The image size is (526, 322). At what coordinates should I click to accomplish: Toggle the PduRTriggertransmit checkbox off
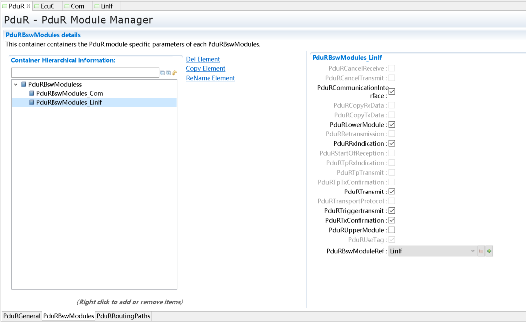point(392,211)
